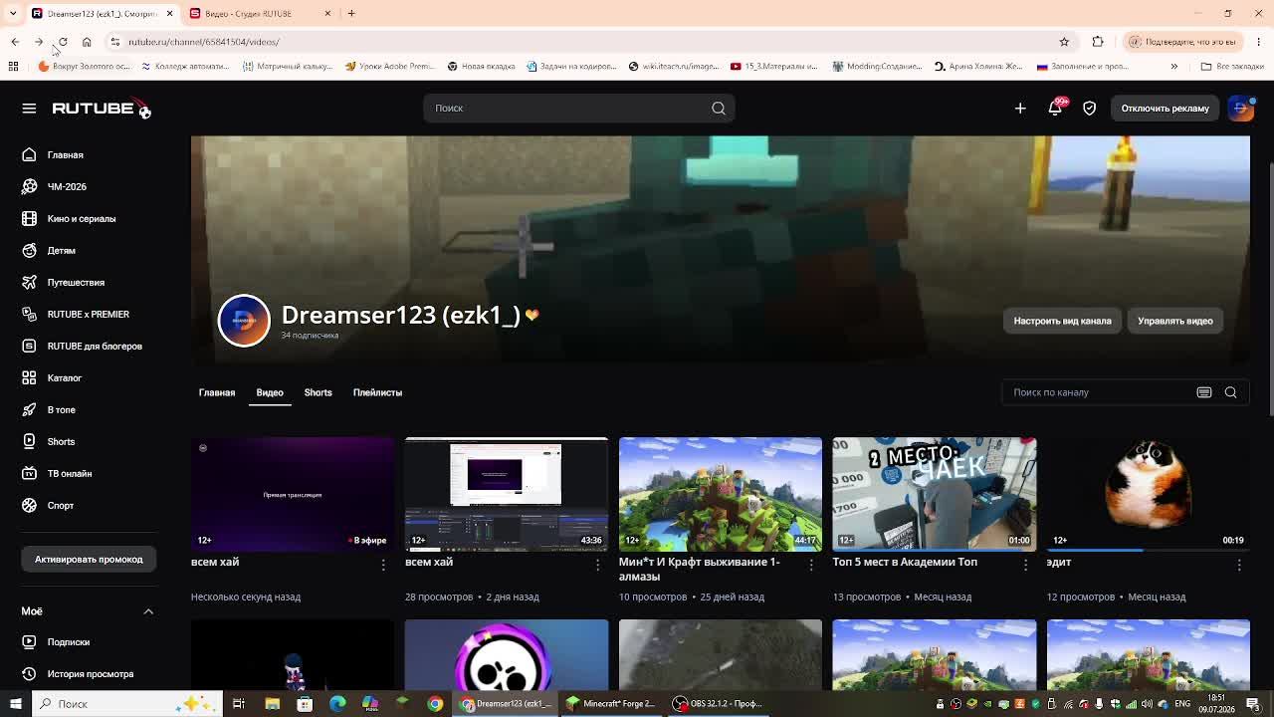Collapse the Моё sidebar section
This screenshot has height=717, width=1274.
pyautogui.click(x=148, y=611)
